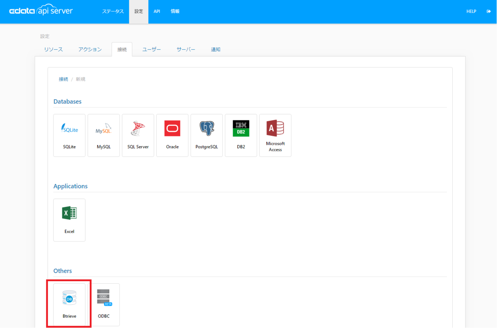Select the Oracle database tile
The image size is (497, 328).
[172, 135]
